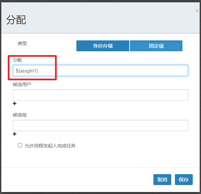Click the 候选组 field label
This screenshot has width=201, height=194.
coord(20,115)
